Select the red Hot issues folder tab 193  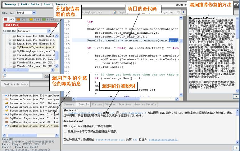pyautogui.click(x=9, y=19)
